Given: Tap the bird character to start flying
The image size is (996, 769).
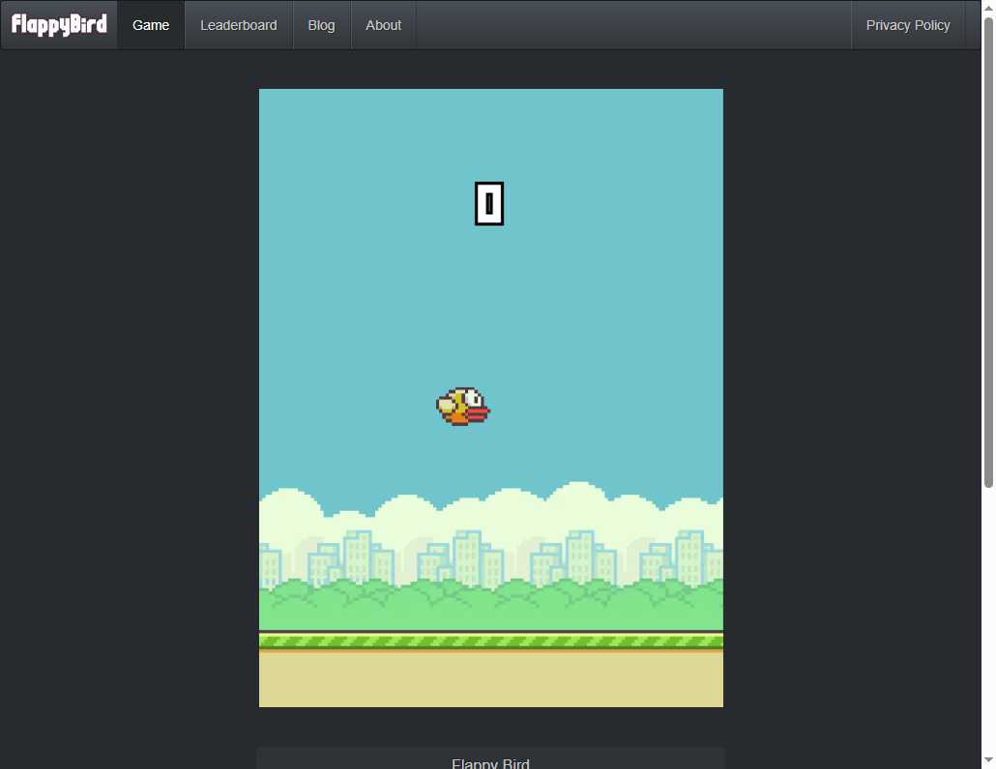Looking at the screenshot, I should click(462, 407).
